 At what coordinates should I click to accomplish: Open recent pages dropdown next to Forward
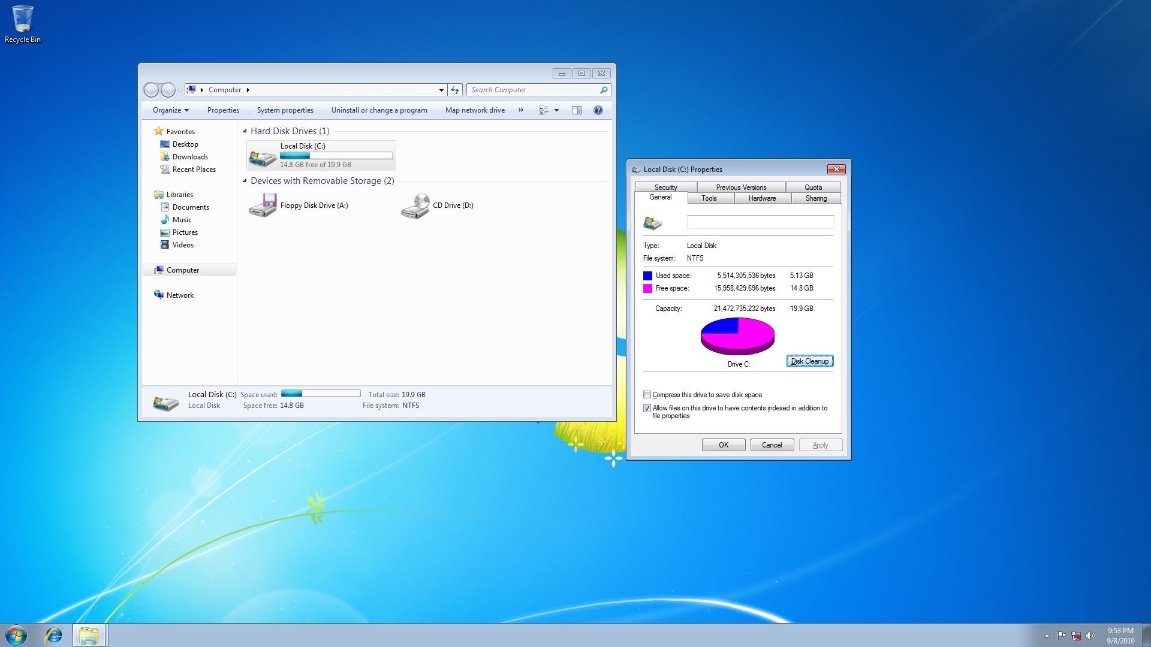click(180, 90)
